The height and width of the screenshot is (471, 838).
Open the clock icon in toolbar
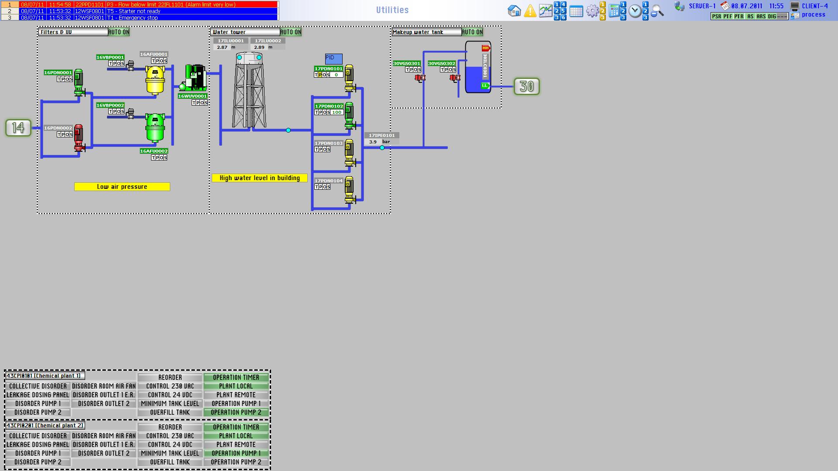tap(635, 11)
